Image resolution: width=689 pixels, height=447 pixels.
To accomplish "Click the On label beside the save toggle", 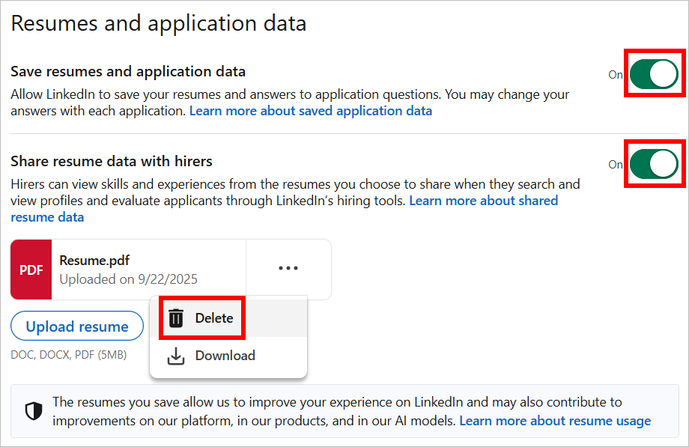I will pos(615,74).
